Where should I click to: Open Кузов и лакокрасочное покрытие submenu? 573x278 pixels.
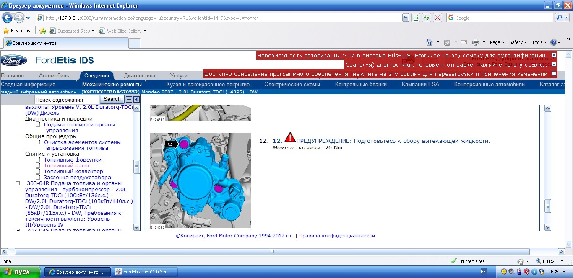pyautogui.click(x=208, y=84)
